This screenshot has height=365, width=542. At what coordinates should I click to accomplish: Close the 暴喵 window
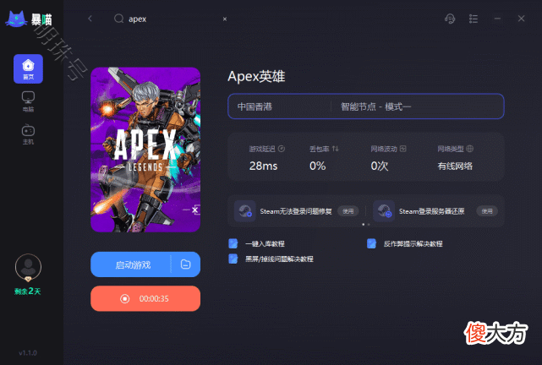521,19
